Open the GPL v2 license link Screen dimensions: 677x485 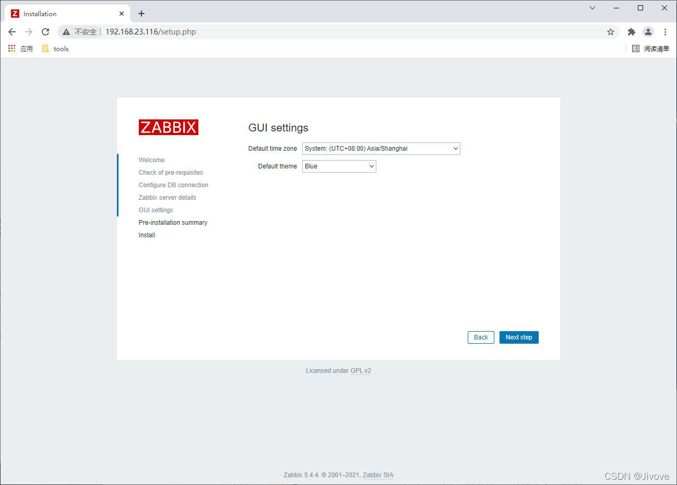pyautogui.click(x=361, y=371)
